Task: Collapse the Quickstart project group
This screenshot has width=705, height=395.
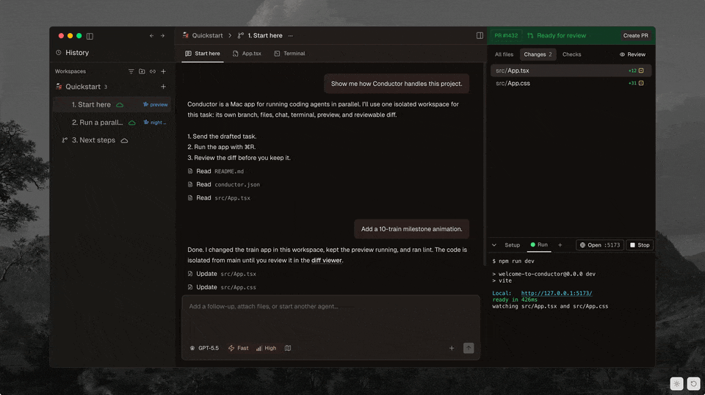Action: coord(82,87)
